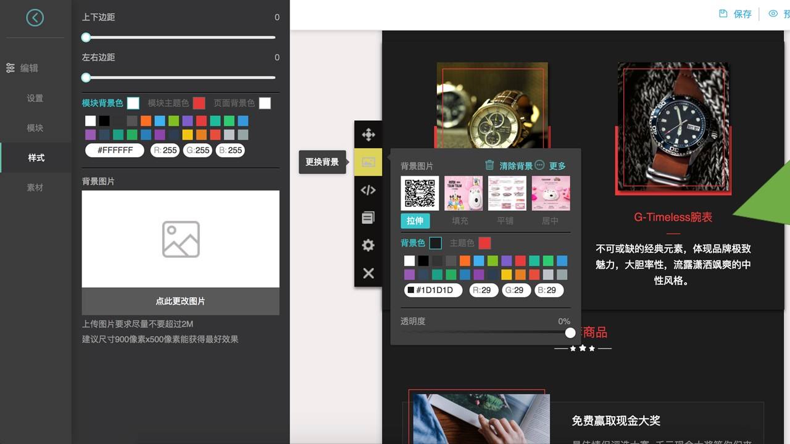Viewport: 790px width, 444px height.
Task: Close the floating toolbar with the X icon
Action: [x=368, y=273]
